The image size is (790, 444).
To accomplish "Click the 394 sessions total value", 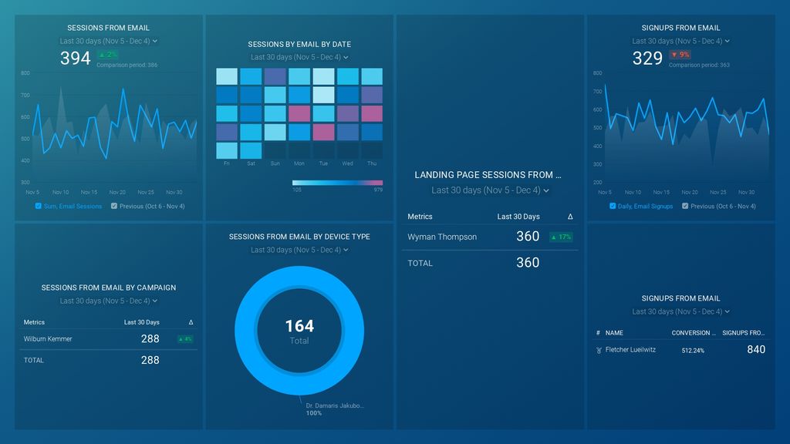I will point(75,59).
